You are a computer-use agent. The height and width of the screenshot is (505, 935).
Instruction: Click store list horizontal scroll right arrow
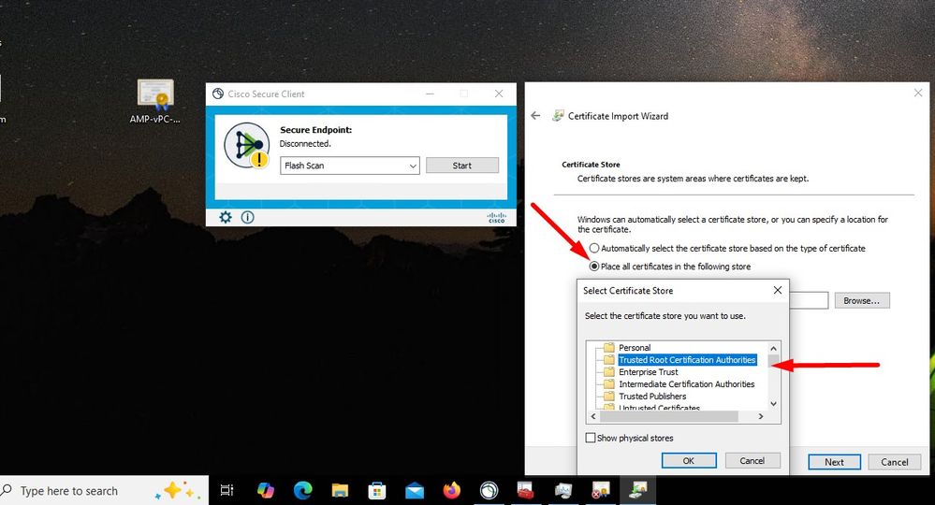[x=761, y=416]
